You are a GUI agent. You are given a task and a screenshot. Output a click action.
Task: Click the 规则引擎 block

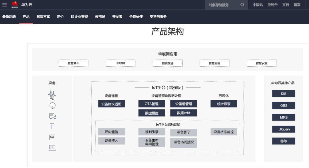click(152, 132)
